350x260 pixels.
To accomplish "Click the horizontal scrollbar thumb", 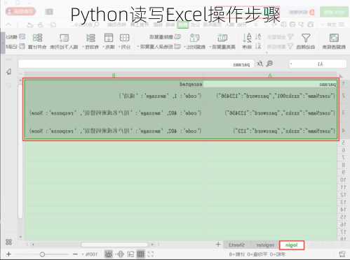I will (114, 245).
